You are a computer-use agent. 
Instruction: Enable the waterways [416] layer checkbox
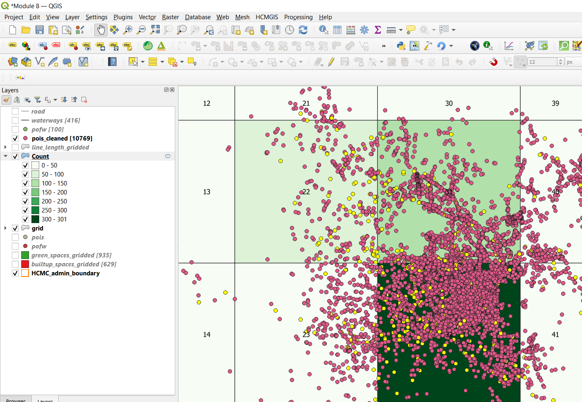pyautogui.click(x=15, y=121)
